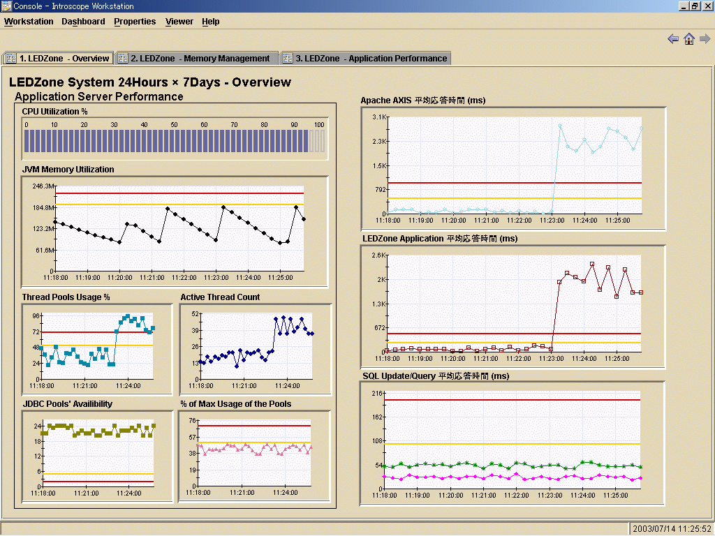Switch to 3. LEDZone - Application Performance tab

pos(365,59)
